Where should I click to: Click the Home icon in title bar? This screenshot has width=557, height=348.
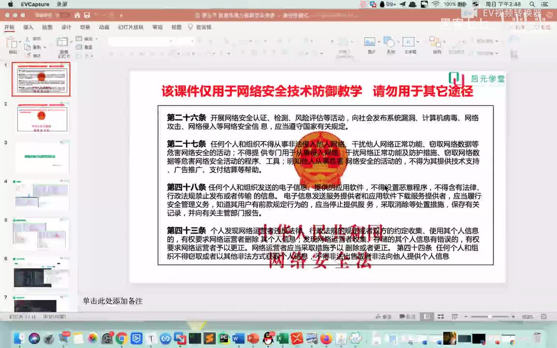pyautogui.click(x=77, y=15)
